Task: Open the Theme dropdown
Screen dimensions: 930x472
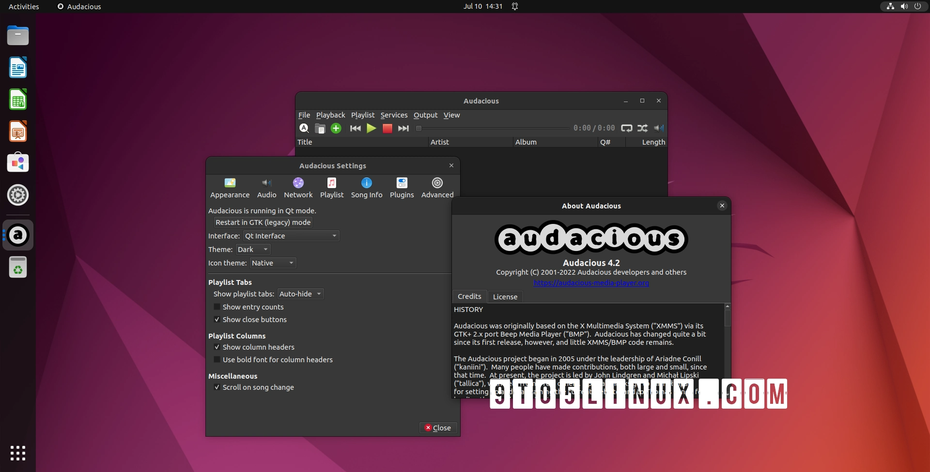Action: point(252,249)
